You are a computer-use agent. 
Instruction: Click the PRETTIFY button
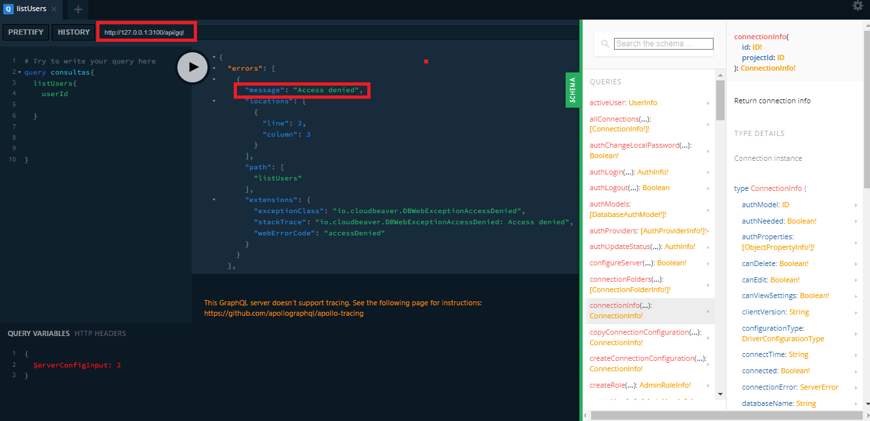pyautogui.click(x=26, y=32)
